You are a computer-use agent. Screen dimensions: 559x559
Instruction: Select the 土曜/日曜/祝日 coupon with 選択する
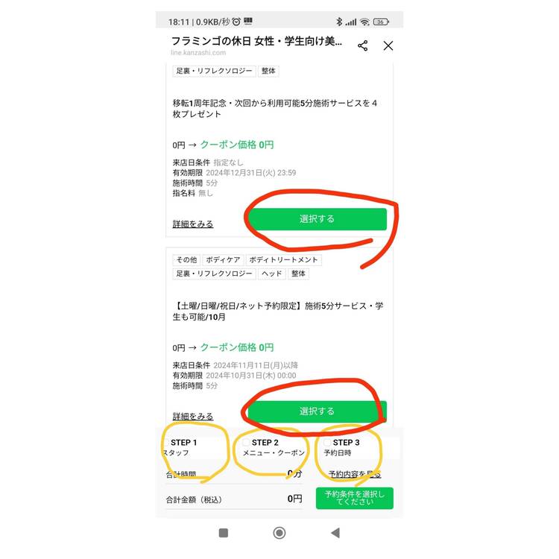[318, 411]
